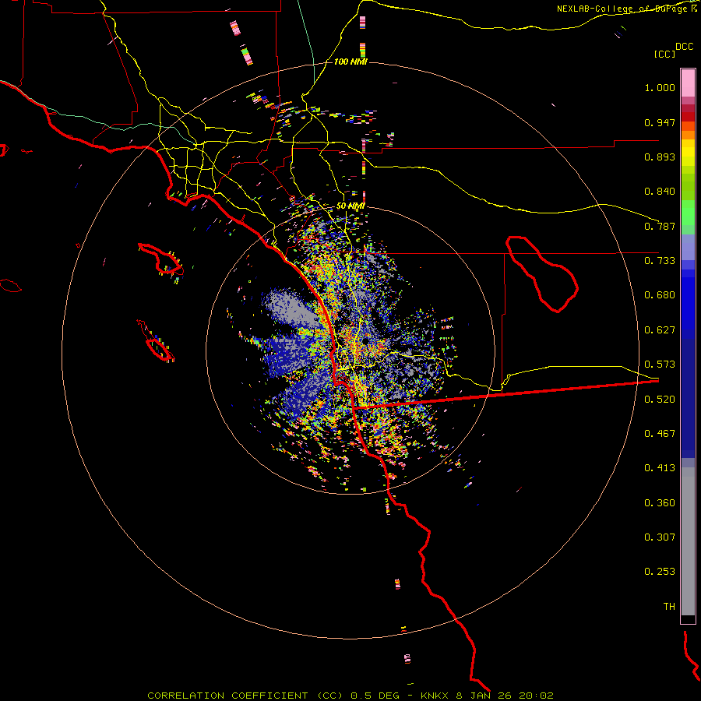
Task: Click the 0.413 legend value
Action: [x=660, y=468]
